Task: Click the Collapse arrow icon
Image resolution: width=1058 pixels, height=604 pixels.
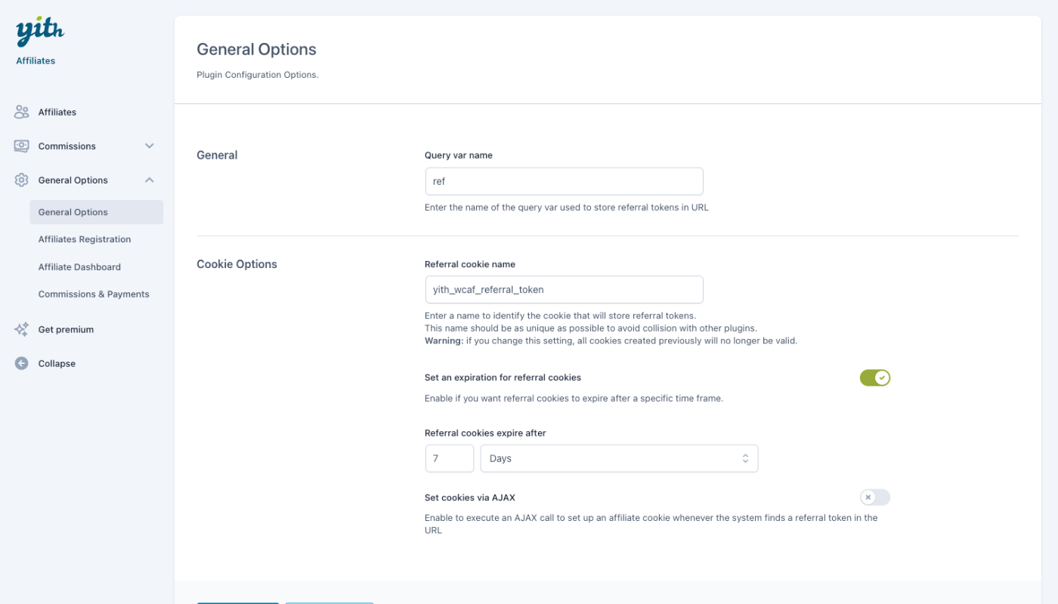Action: 21,363
